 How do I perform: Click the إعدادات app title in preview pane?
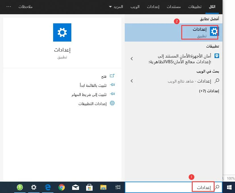[x=62, y=50]
